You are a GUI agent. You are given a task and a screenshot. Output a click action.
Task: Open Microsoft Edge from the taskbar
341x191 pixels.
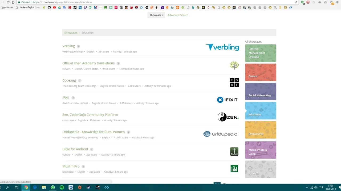coord(35,187)
